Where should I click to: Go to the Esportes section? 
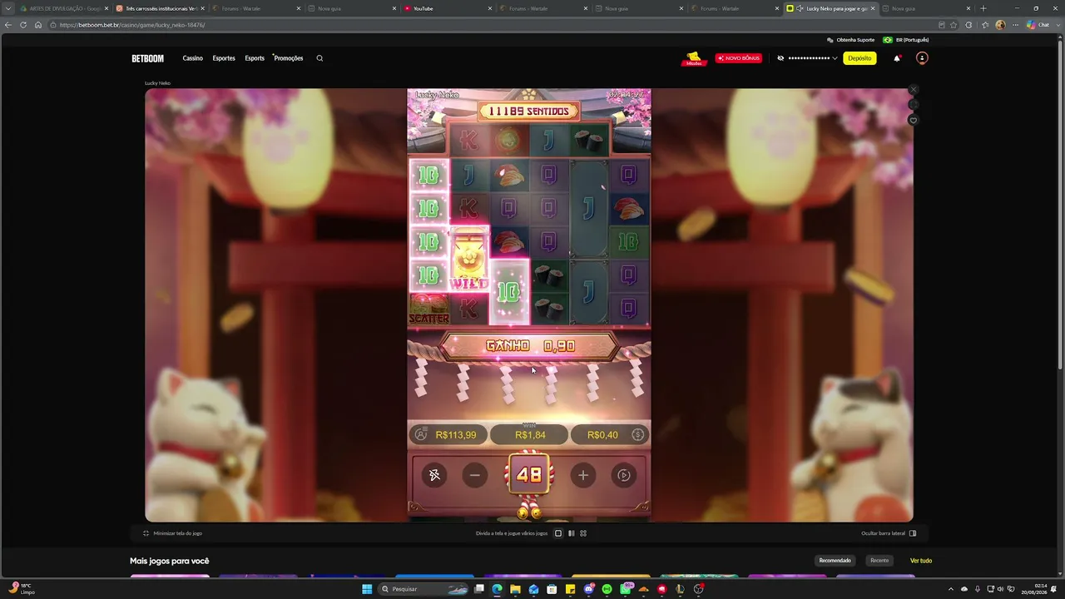tap(224, 58)
